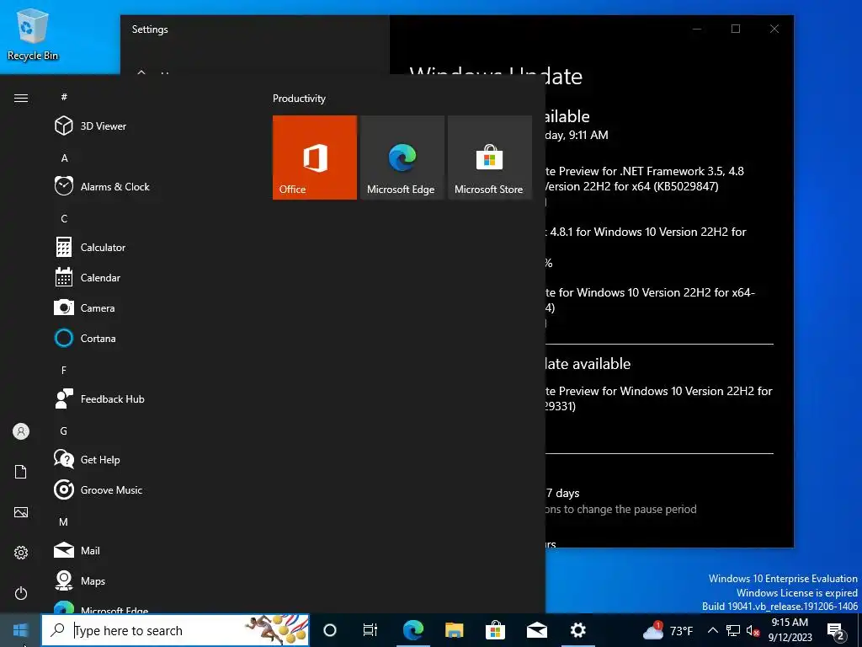Minimize the Settings window
This screenshot has width=862, height=647.
coord(697,29)
